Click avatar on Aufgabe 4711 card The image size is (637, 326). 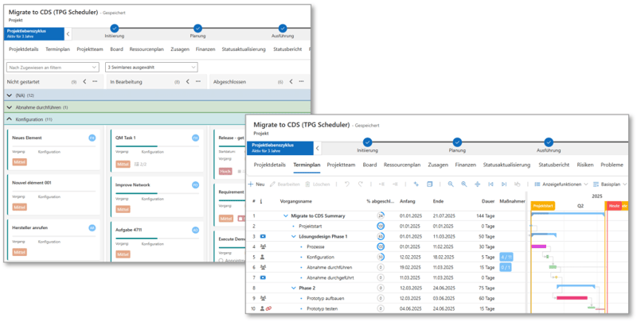point(195,230)
